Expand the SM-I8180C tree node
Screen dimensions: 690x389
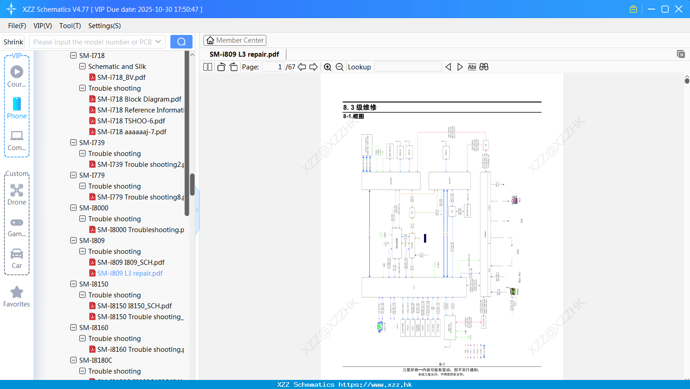[x=73, y=360]
